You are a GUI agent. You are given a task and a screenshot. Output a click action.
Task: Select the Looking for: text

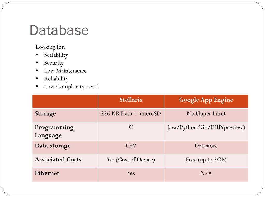50,47
